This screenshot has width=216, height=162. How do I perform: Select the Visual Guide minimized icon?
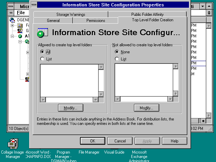114,152
